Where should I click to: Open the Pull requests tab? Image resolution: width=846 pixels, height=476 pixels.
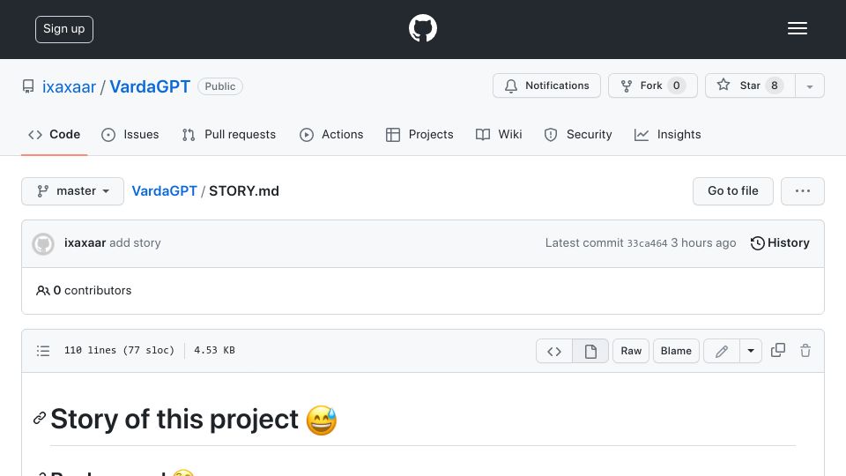click(x=229, y=134)
